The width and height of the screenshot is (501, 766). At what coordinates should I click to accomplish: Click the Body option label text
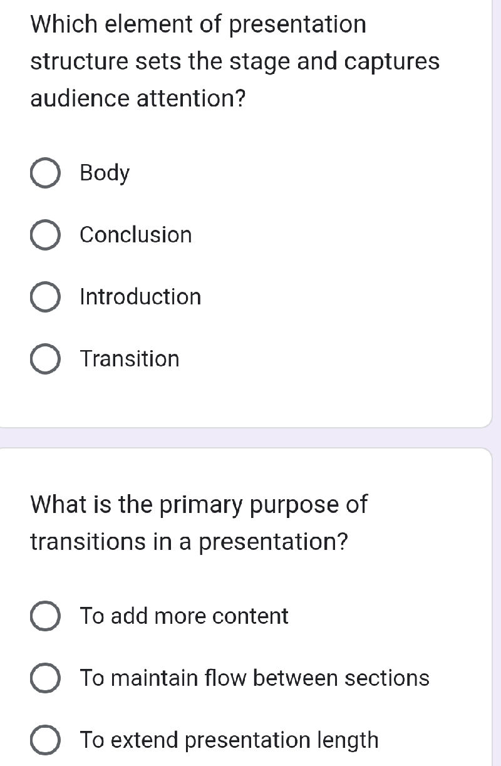[104, 173]
